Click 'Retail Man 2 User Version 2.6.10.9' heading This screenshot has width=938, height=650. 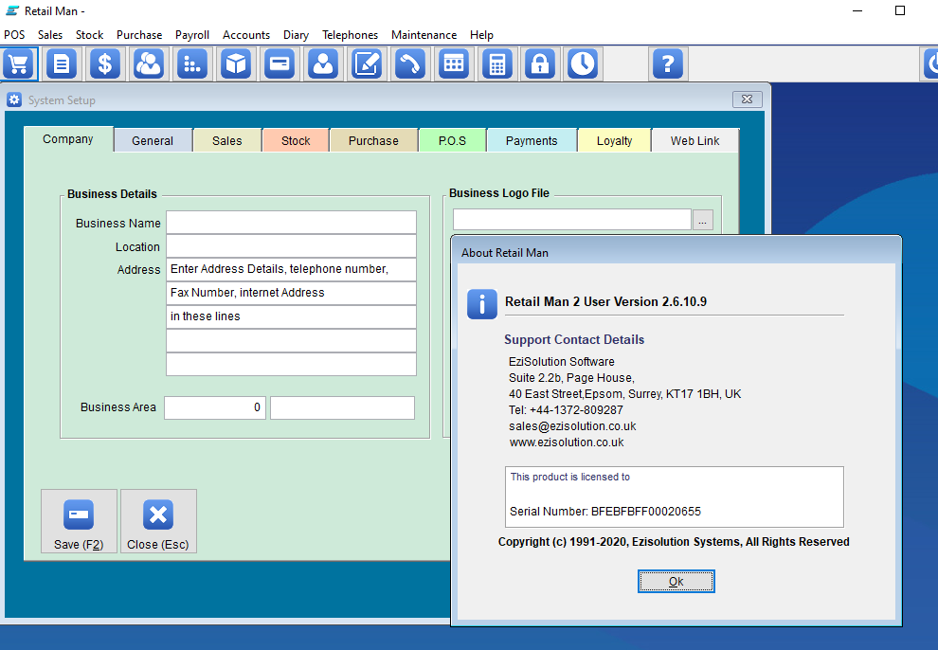(x=606, y=301)
